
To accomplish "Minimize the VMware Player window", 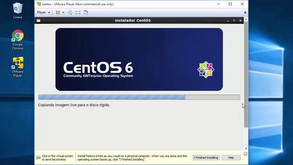I will (218, 4).
